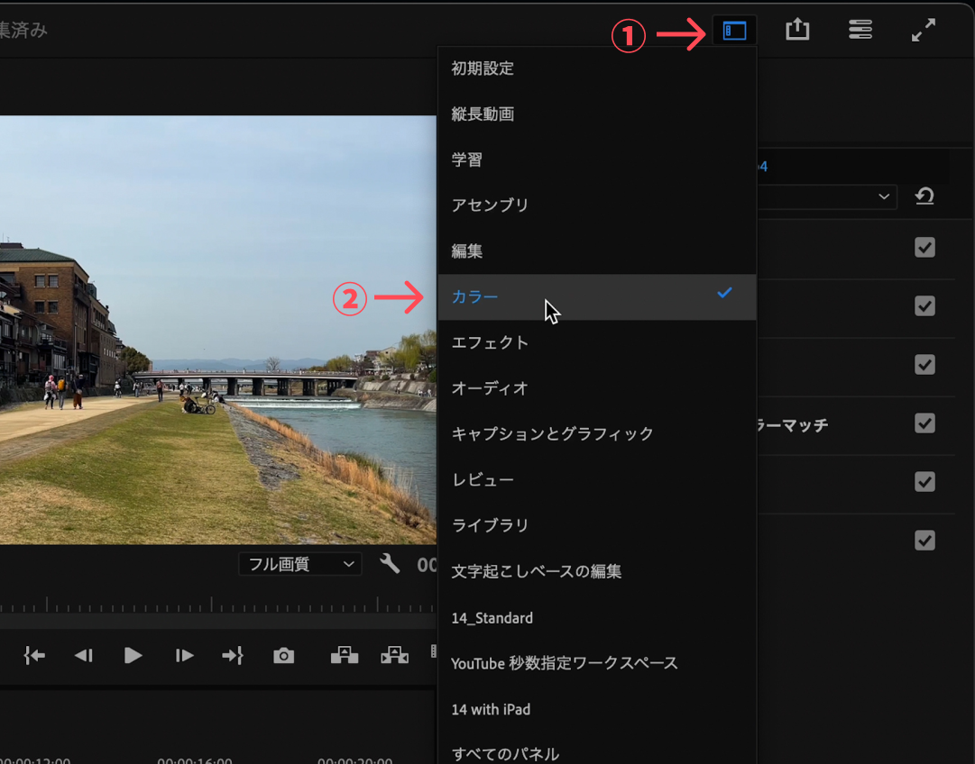Switch to the アセンブリ workspace
The height and width of the screenshot is (764, 975).
click(597, 205)
